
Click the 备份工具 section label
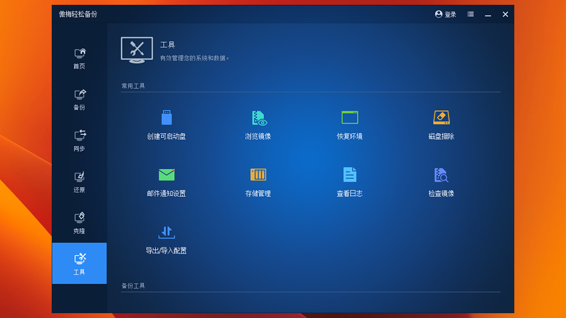pos(134,286)
